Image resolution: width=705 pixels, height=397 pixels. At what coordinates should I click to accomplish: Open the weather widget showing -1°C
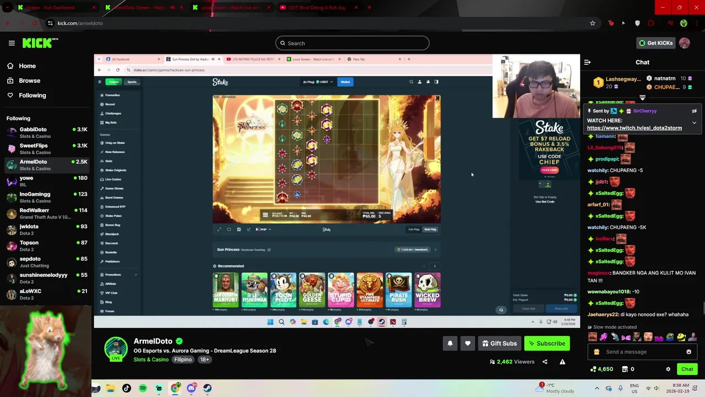point(555,388)
